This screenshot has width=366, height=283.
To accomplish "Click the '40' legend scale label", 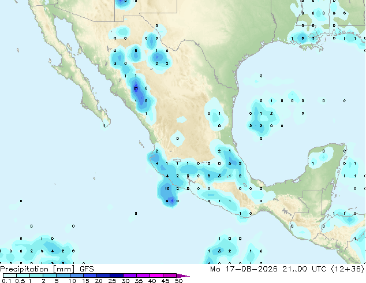I will (152, 281).
